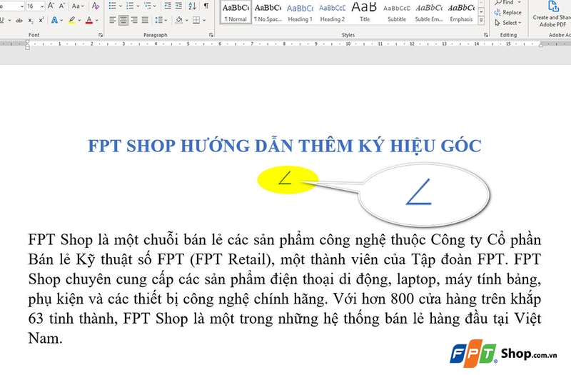Apply the Emphasis style

tap(461, 12)
